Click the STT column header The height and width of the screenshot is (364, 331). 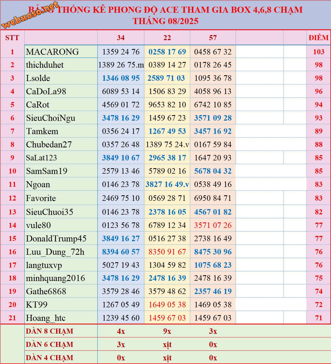tap(12, 38)
